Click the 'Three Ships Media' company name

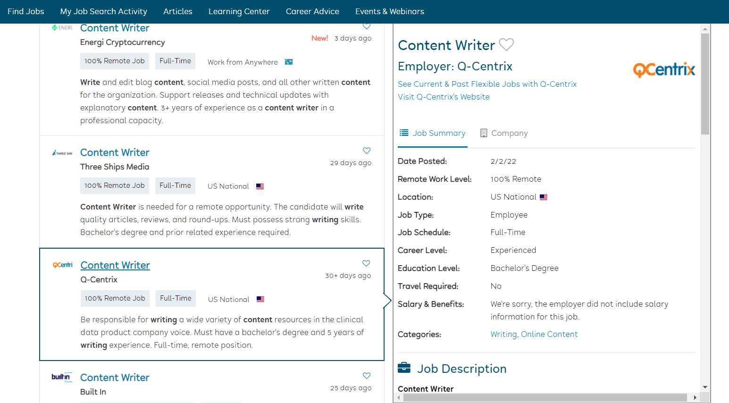(x=115, y=167)
